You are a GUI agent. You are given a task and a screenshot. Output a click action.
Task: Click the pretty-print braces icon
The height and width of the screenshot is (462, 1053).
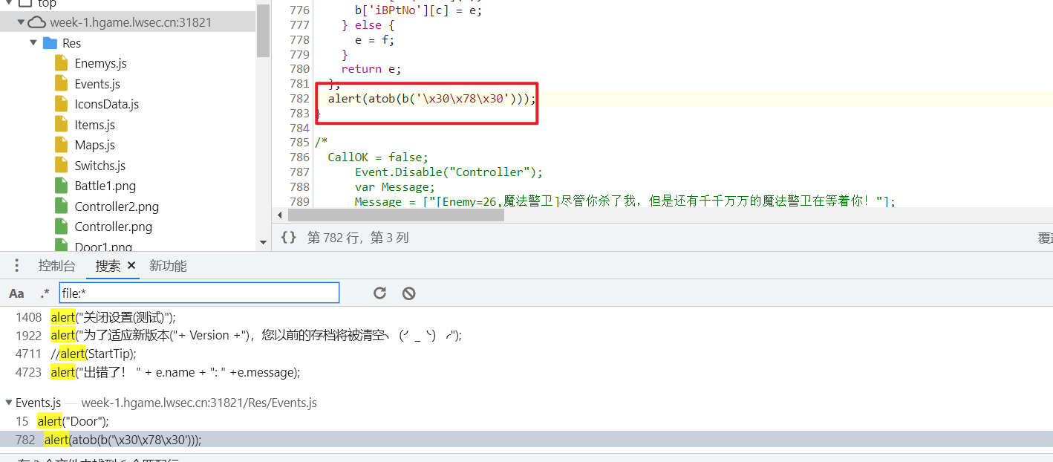(x=289, y=238)
